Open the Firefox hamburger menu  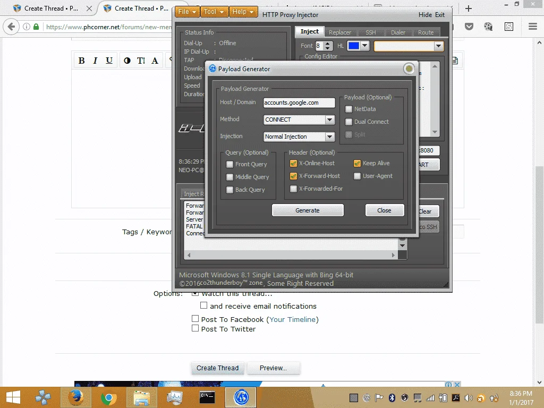click(533, 27)
